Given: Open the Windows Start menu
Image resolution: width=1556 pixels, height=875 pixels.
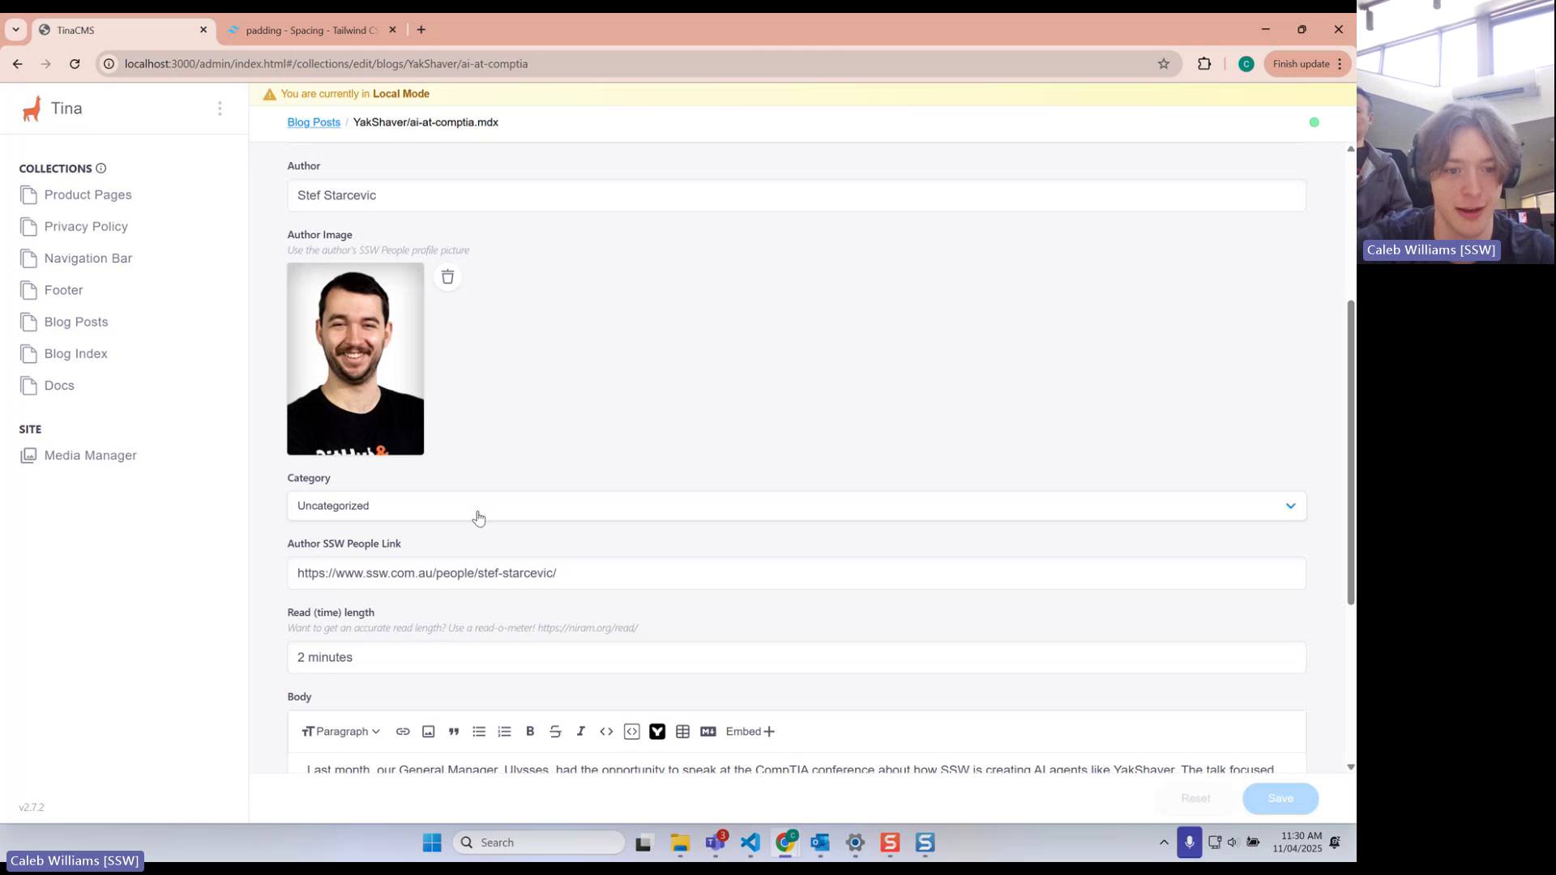Looking at the screenshot, I should coord(432,843).
